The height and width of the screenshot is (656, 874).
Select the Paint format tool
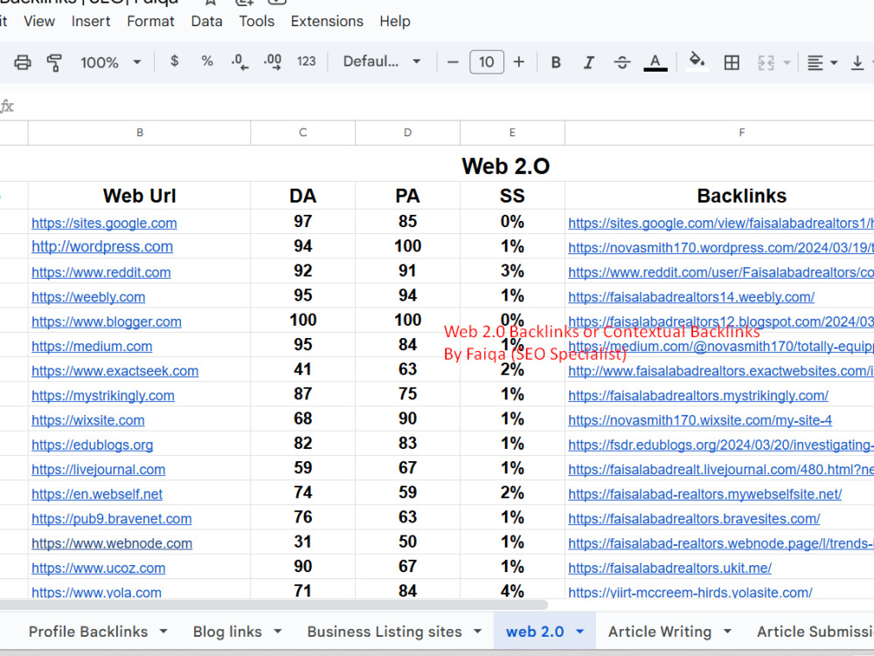[x=54, y=62]
